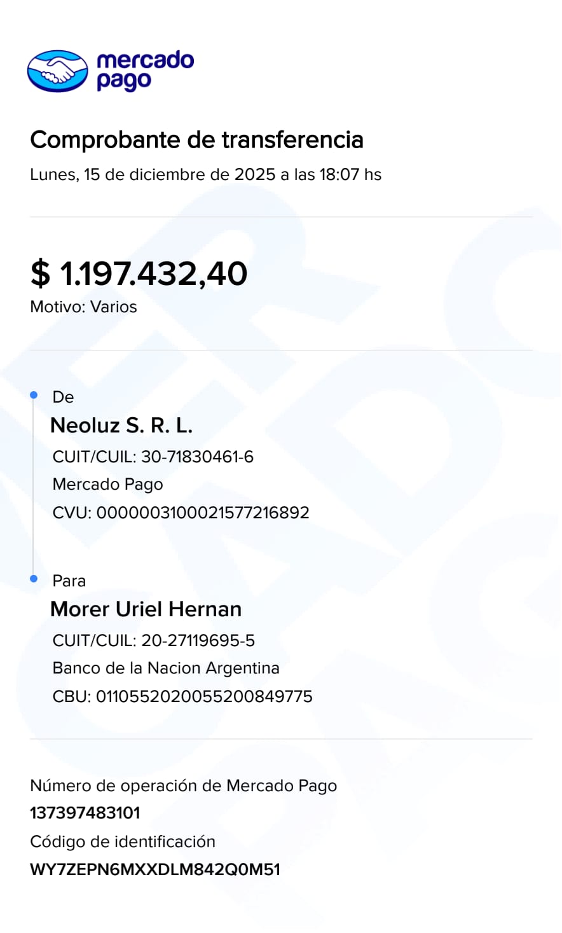Click the sender CUIT/CUIL 30-71830461-6
This screenshot has height=933, width=562.
pos(153,457)
